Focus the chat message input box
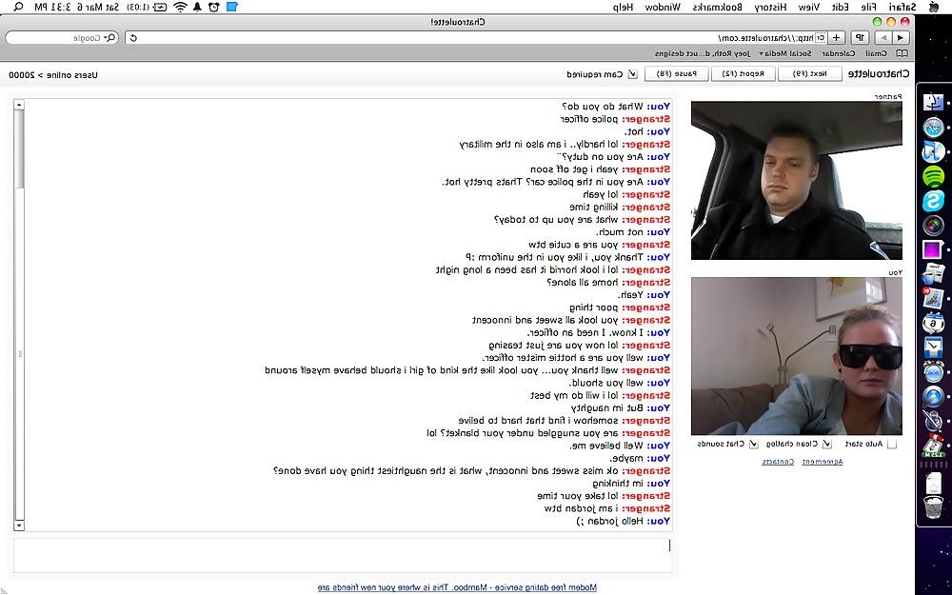 (343, 555)
